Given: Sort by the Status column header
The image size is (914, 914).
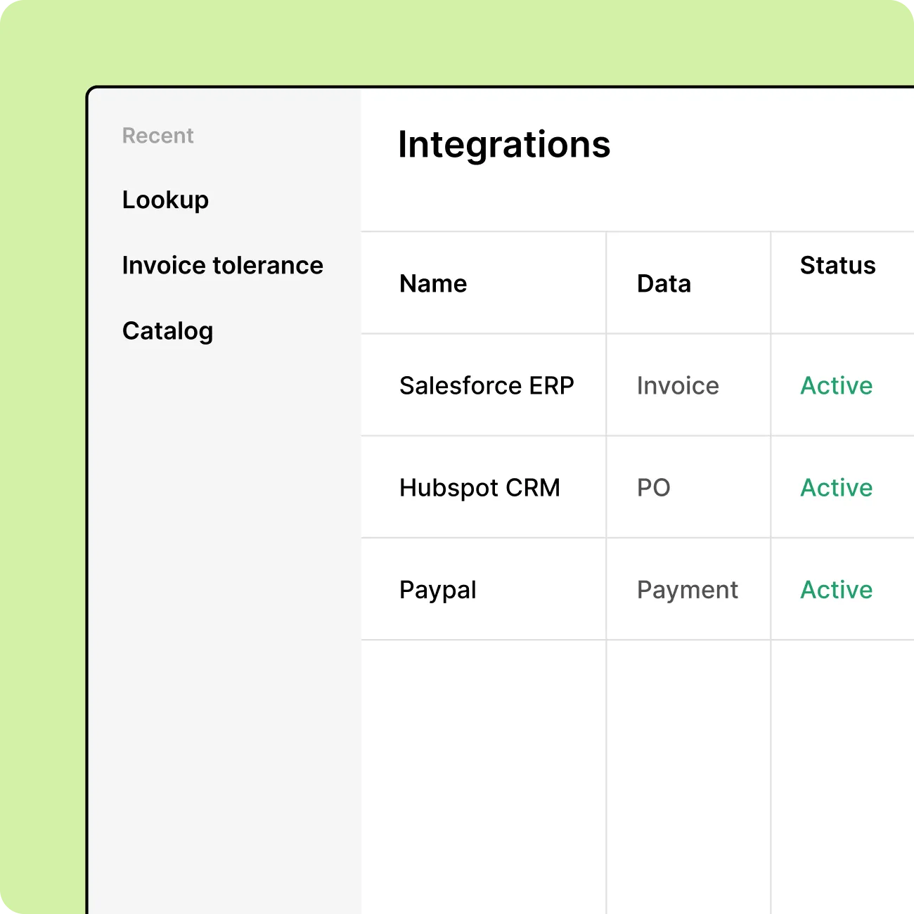Looking at the screenshot, I should (837, 265).
